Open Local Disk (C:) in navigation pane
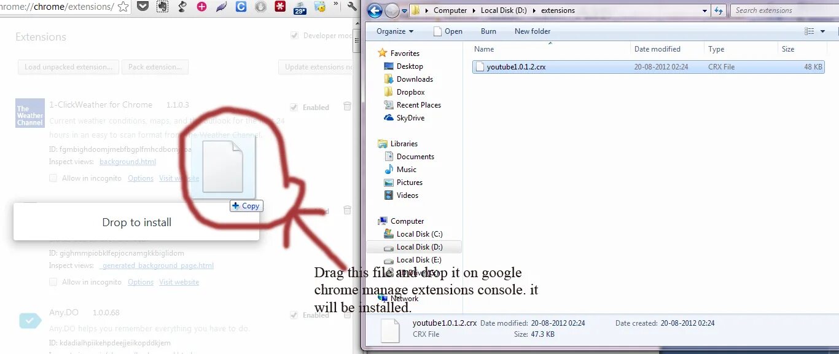The width and height of the screenshot is (839, 354). tap(413, 234)
